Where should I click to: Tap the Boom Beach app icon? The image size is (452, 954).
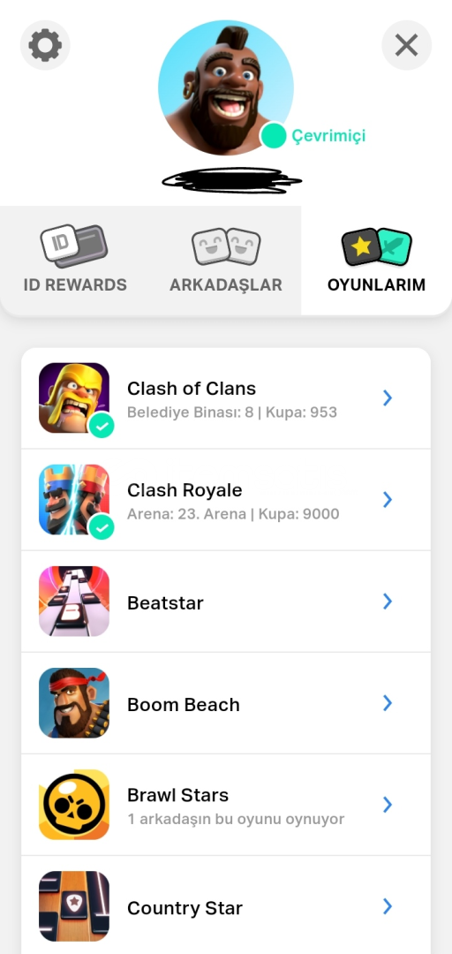point(74,703)
